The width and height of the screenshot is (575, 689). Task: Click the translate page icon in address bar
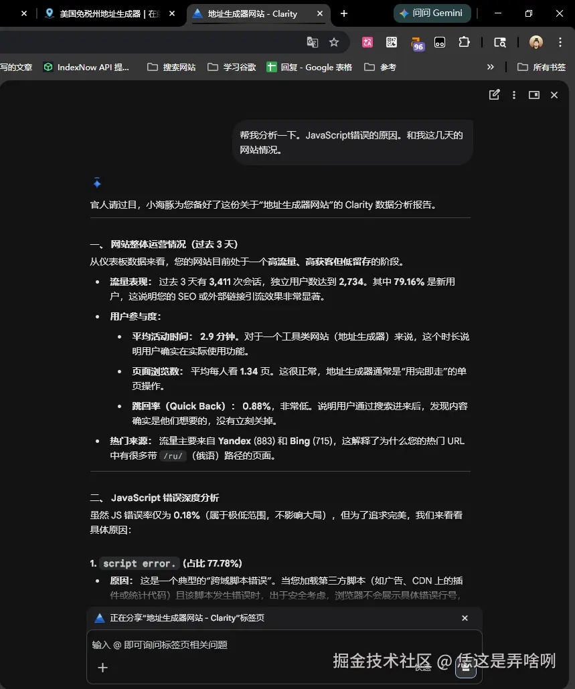coord(313,42)
